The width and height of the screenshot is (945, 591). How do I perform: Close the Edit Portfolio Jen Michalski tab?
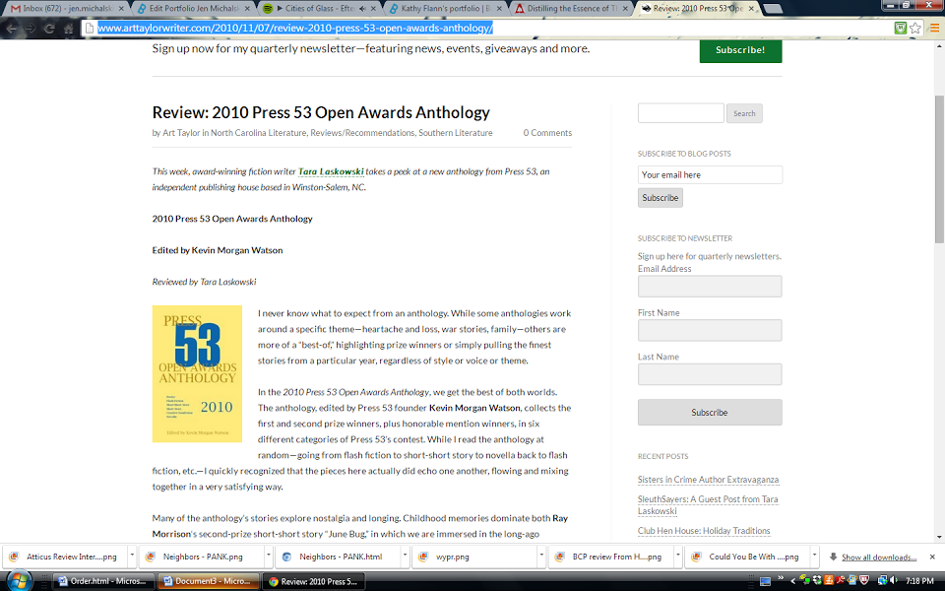(x=247, y=9)
